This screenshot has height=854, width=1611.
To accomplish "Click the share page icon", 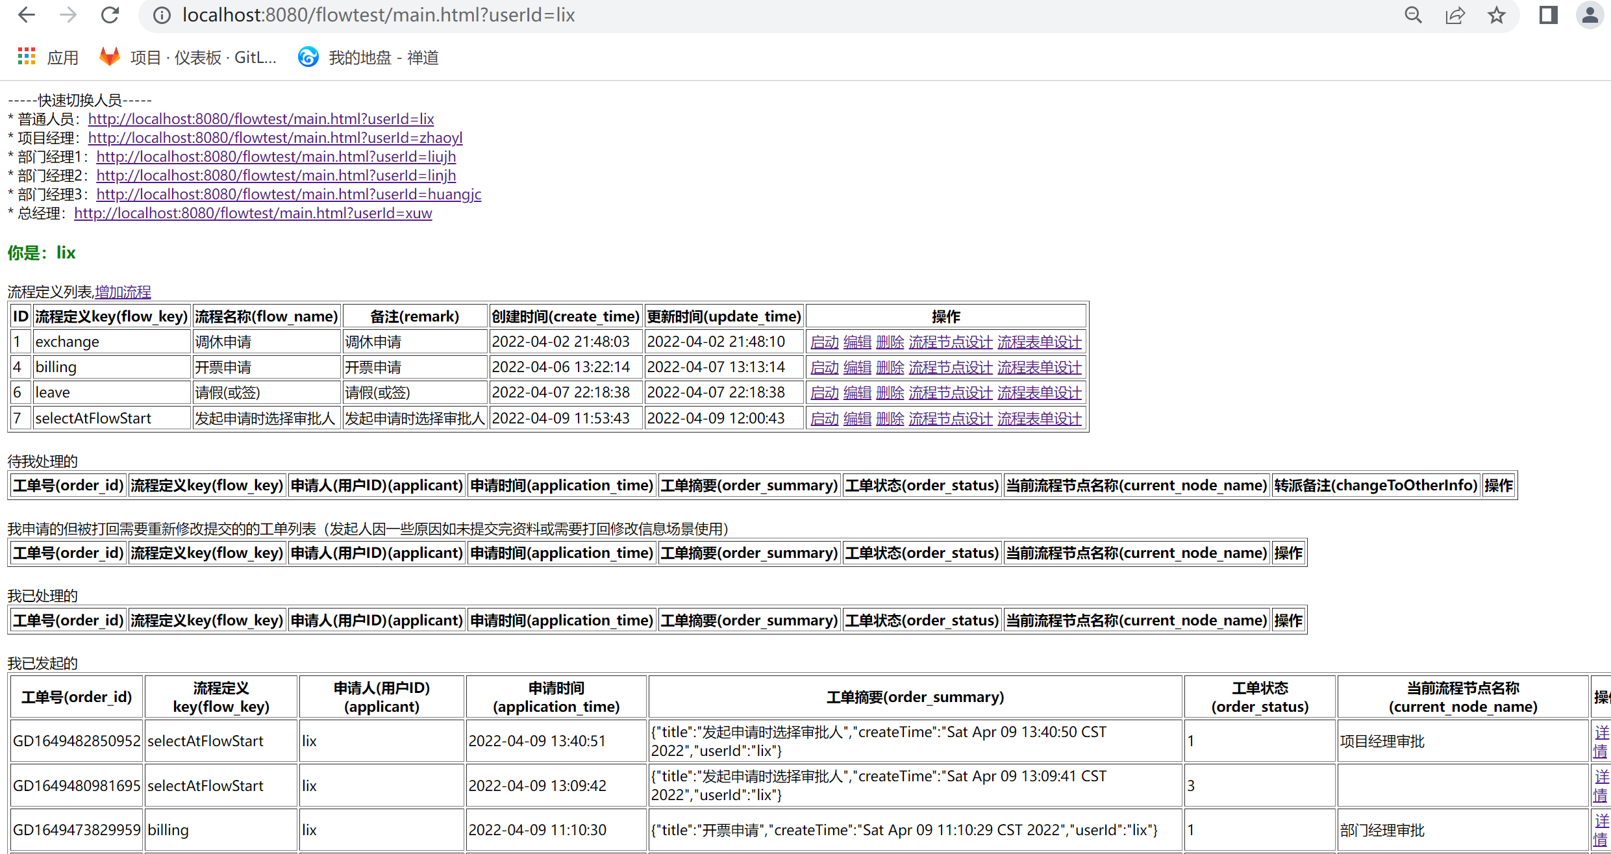I will click(1455, 15).
